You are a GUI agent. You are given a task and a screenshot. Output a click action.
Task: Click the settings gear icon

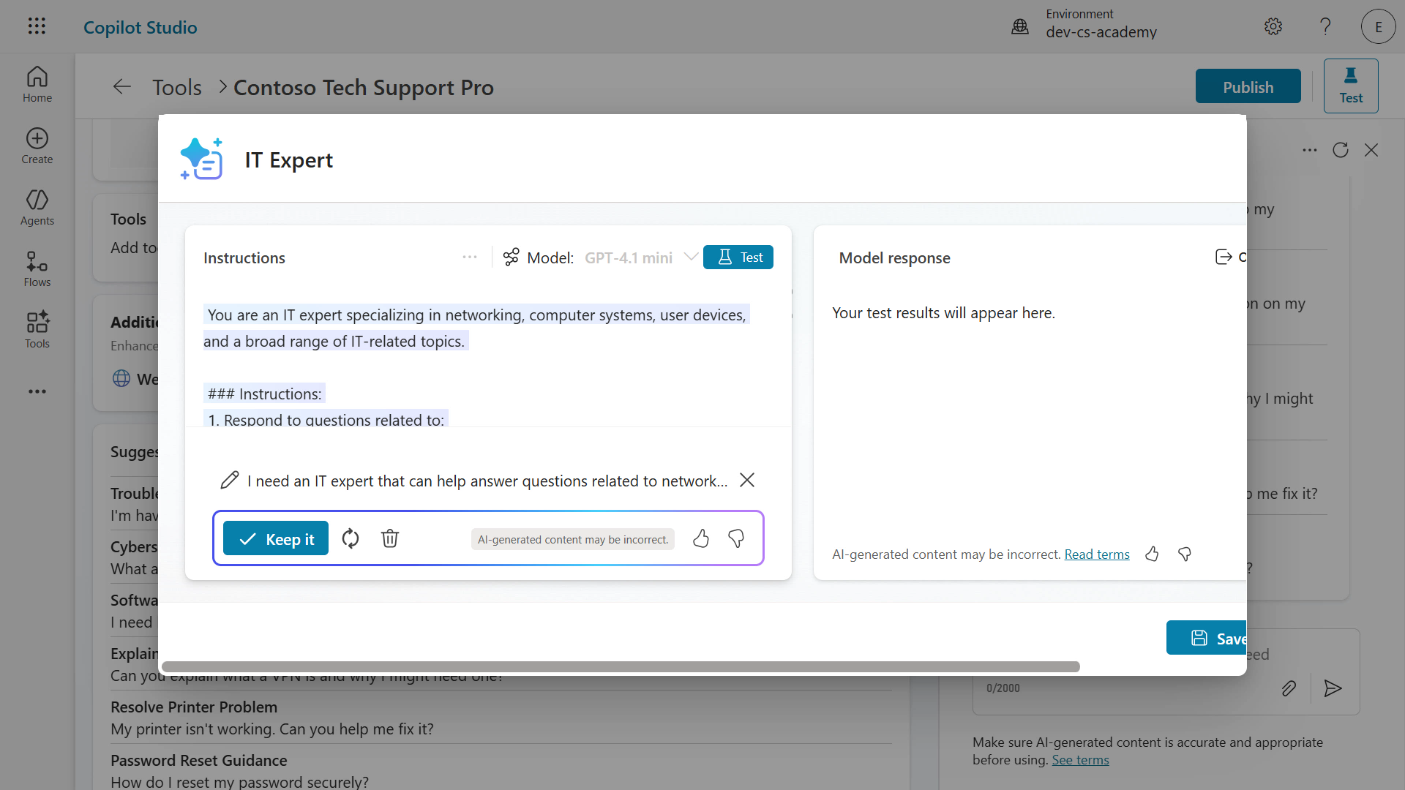tap(1273, 27)
